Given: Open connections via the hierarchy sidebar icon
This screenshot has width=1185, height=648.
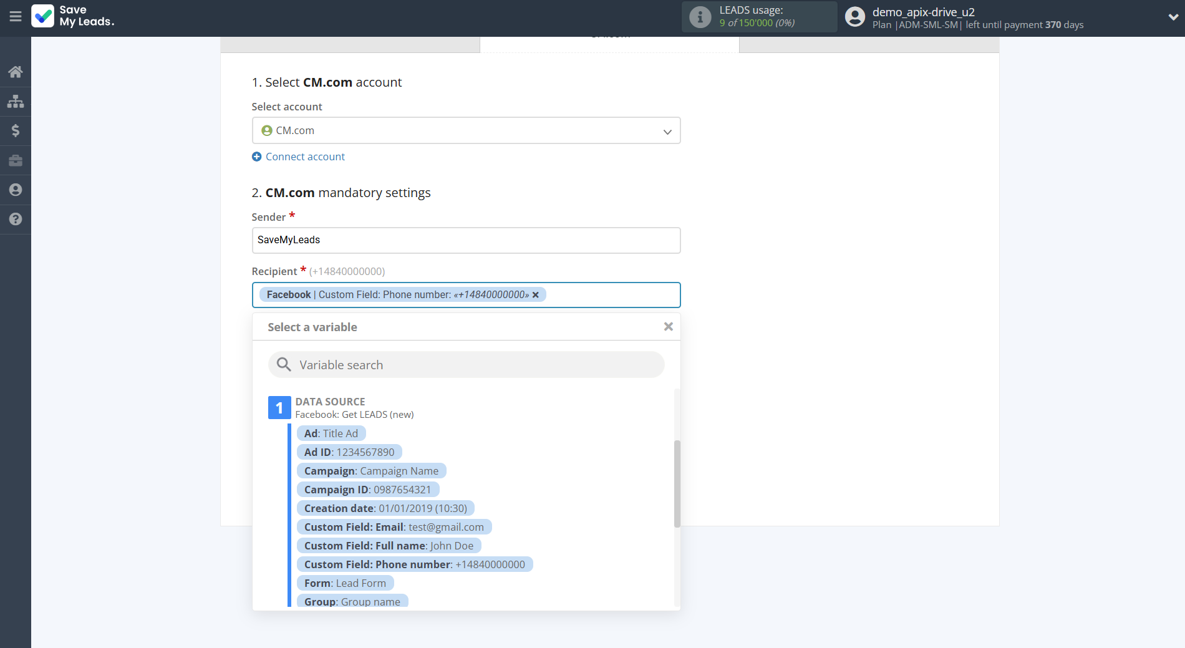Looking at the screenshot, I should [x=15, y=101].
